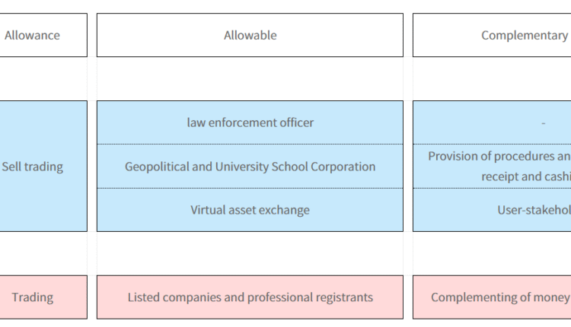Select the pink Trading cell
This screenshot has width=571, height=327.
pyautogui.click(x=34, y=297)
